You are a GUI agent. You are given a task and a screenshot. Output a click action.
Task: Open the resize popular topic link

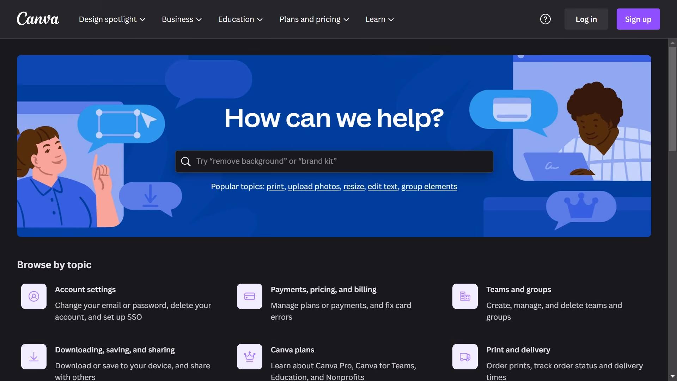pyautogui.click(x=354, y=187)
